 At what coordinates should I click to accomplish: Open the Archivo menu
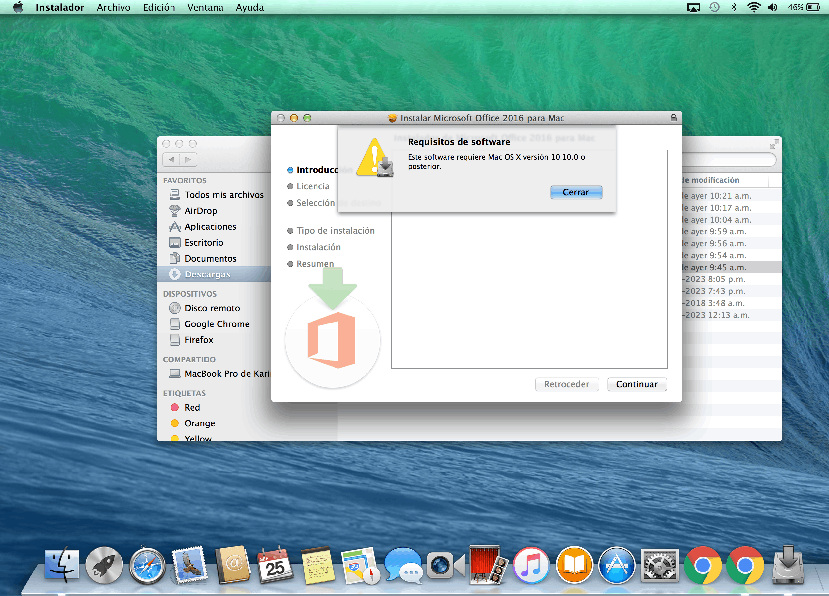113,7
